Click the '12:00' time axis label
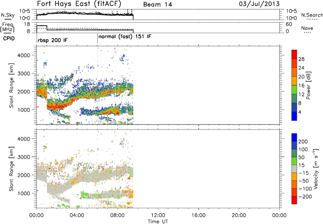This screenshot has width=323, height=224. 158,216
